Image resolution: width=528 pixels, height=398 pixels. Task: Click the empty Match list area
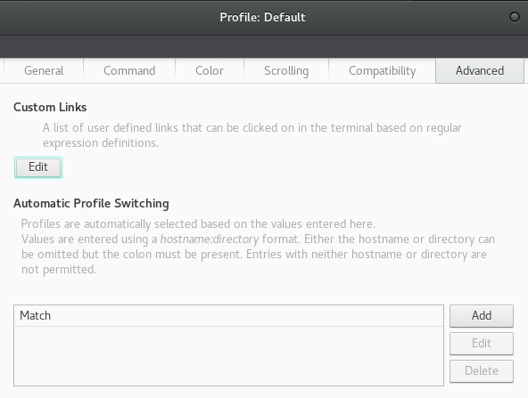click(x=228, y=356)
